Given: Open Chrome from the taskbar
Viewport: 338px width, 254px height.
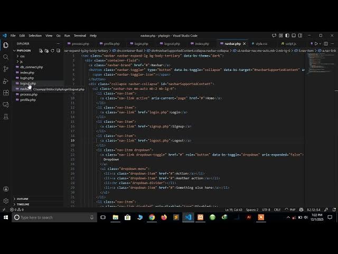Looking at the screenshot, I should (152, 217).
